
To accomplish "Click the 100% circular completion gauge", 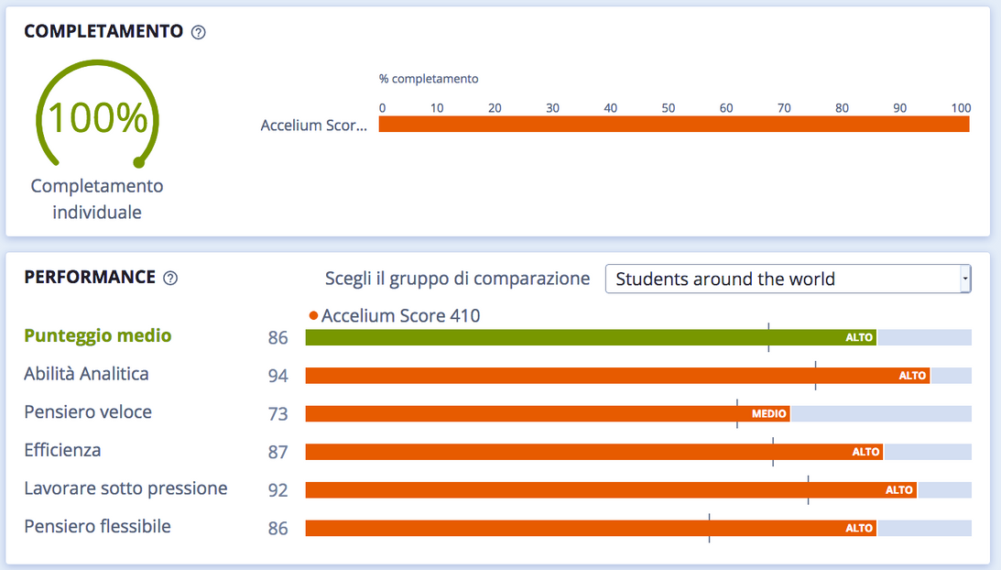I will [x=97, y=119].
